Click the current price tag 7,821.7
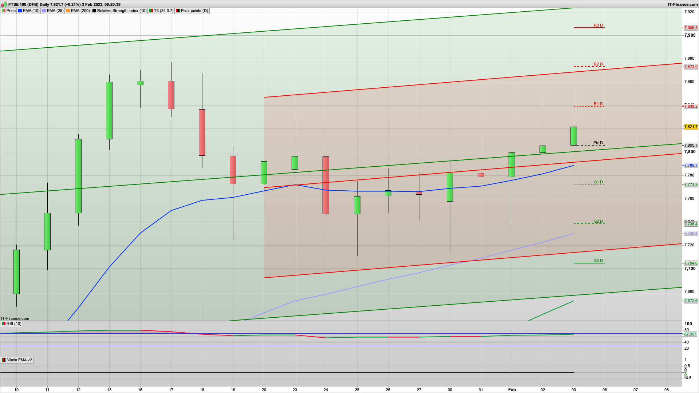The image size is (699, 393). coord(691,127)
